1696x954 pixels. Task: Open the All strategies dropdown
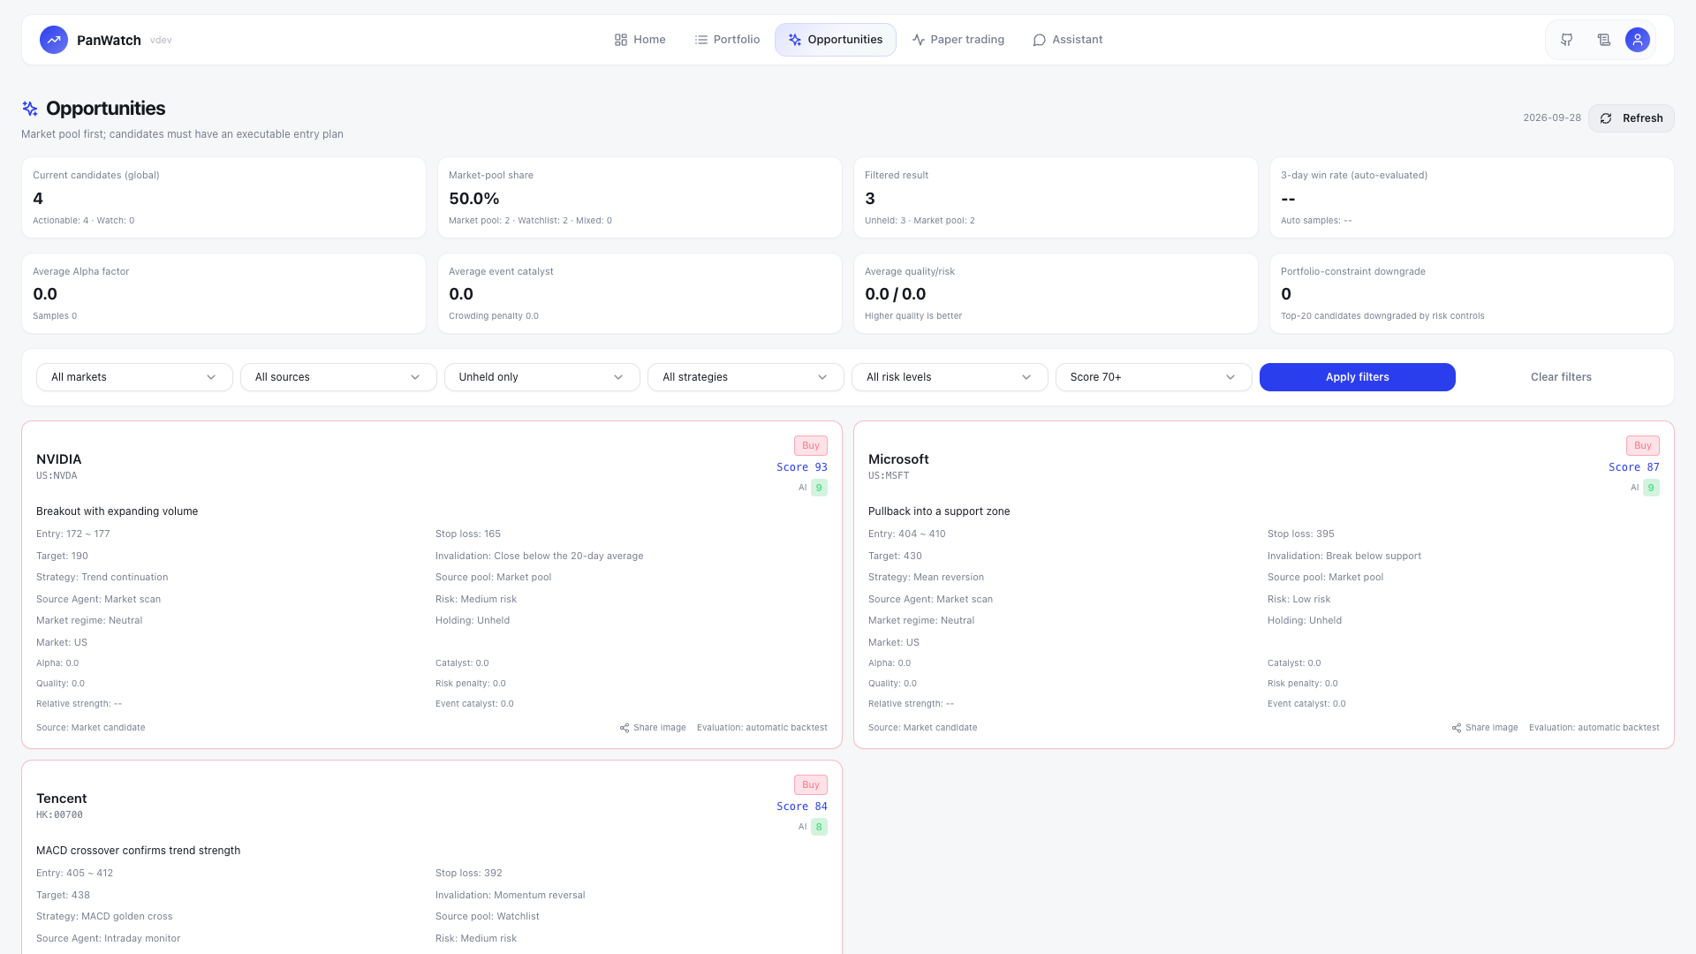[746, 377]
